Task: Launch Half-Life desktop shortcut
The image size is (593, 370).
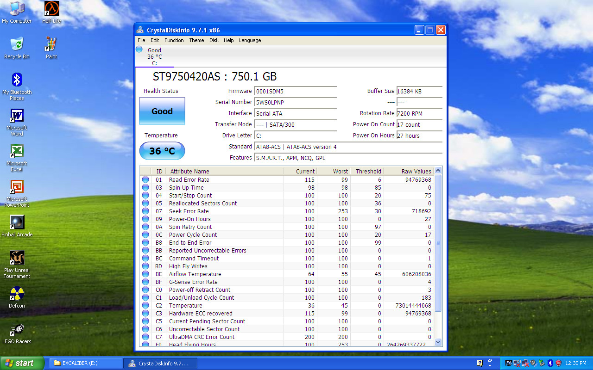Action: 51,12
